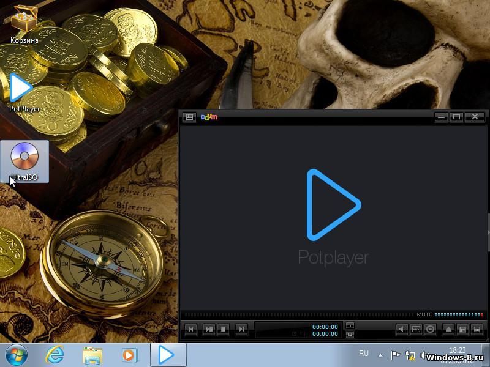Click the PotPlayer seek bar
Viewport: 490px width, 367px height.
[x=298, y=315]
